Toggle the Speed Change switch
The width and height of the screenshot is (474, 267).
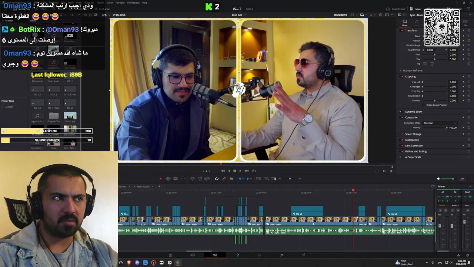pos(402,134)
